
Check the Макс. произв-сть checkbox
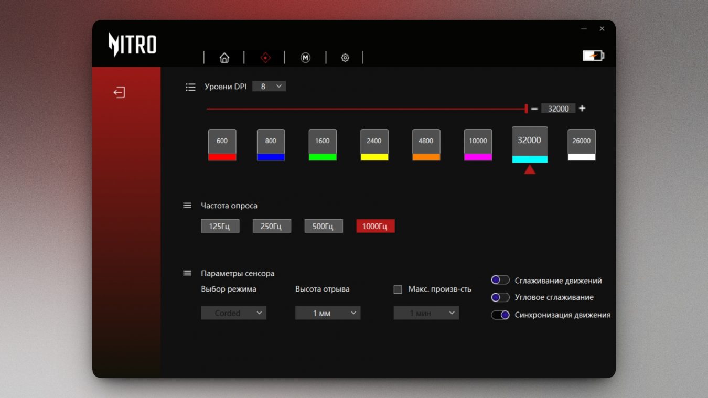tap(398, 289)
